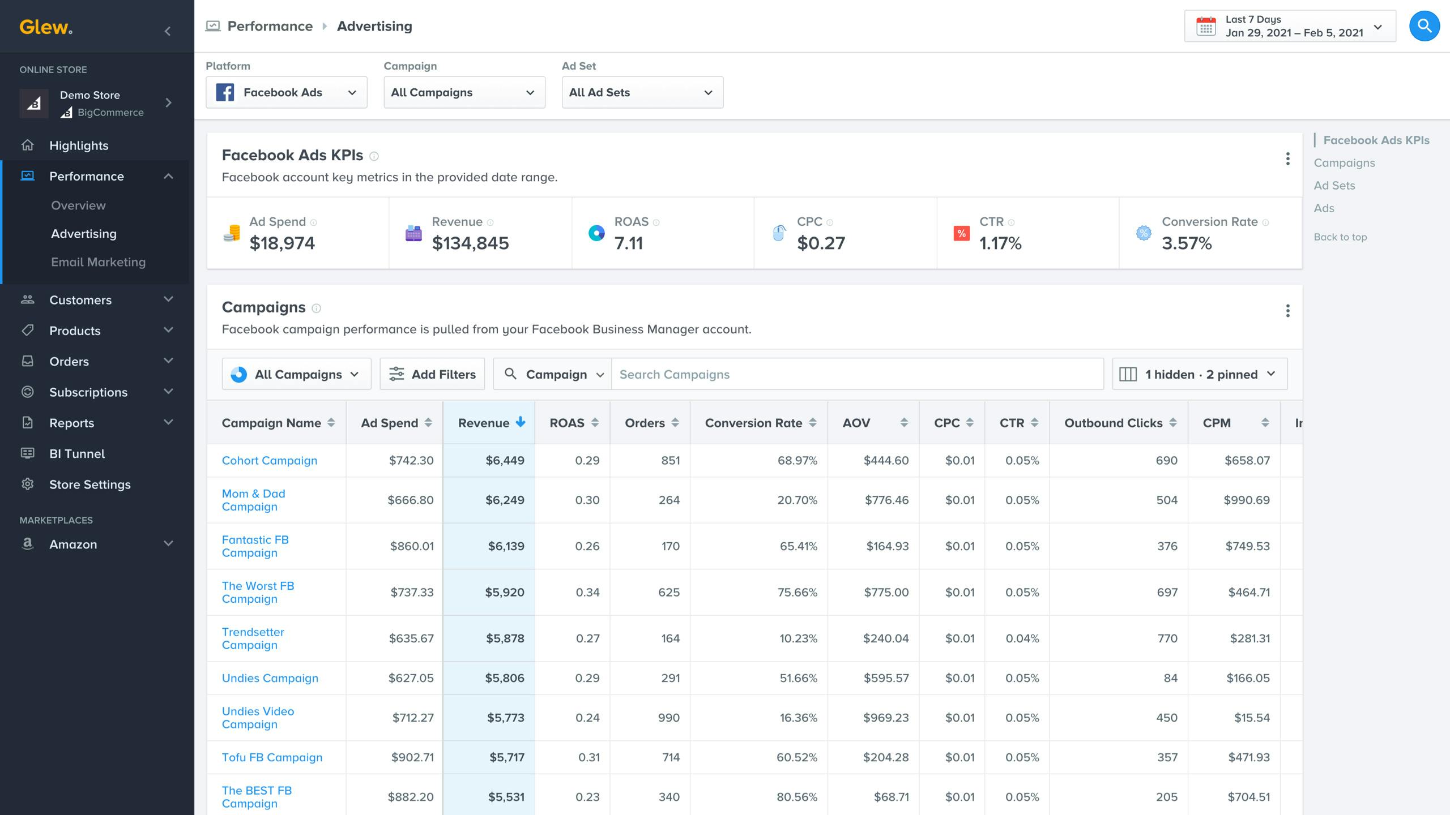Open the All Ad Sets dropdown

(x=642, y=92)
